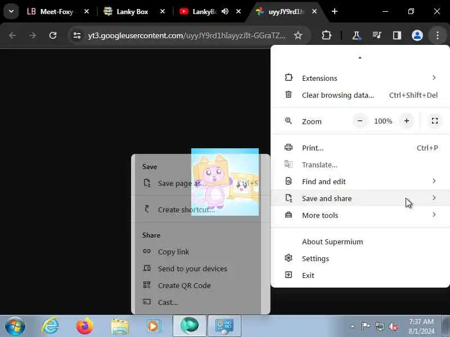The height and width of the screenshot is (337, 450).
Task: Click the Foxy and Boxy image
Action: coord(224,182)
